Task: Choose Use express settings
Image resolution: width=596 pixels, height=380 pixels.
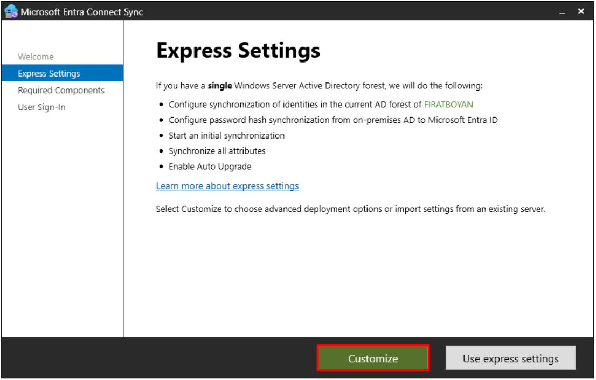Action: 510,358
